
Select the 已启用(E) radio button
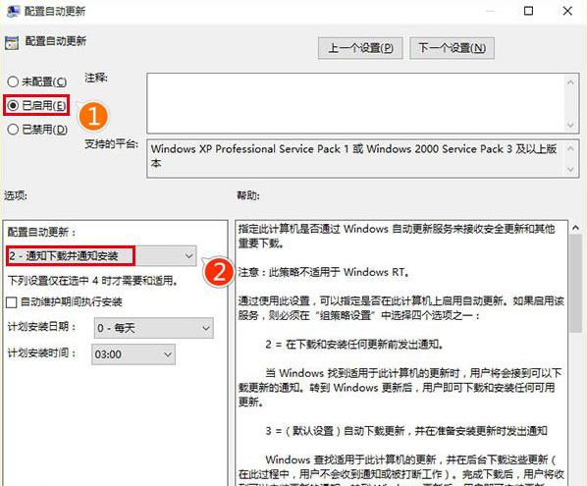click(x=13, y=106)
